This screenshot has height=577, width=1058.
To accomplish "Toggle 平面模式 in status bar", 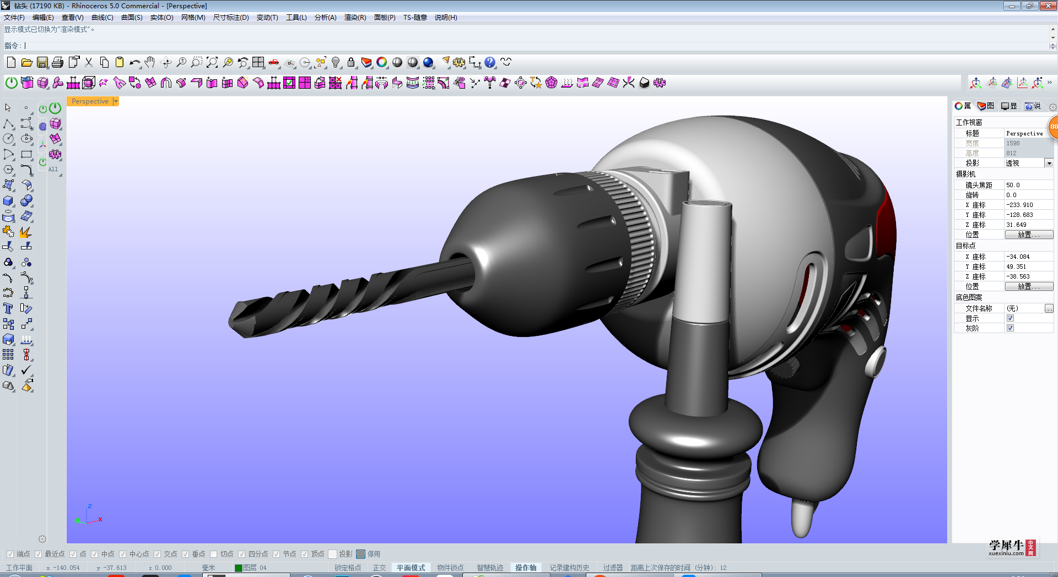I will (411, 568).
